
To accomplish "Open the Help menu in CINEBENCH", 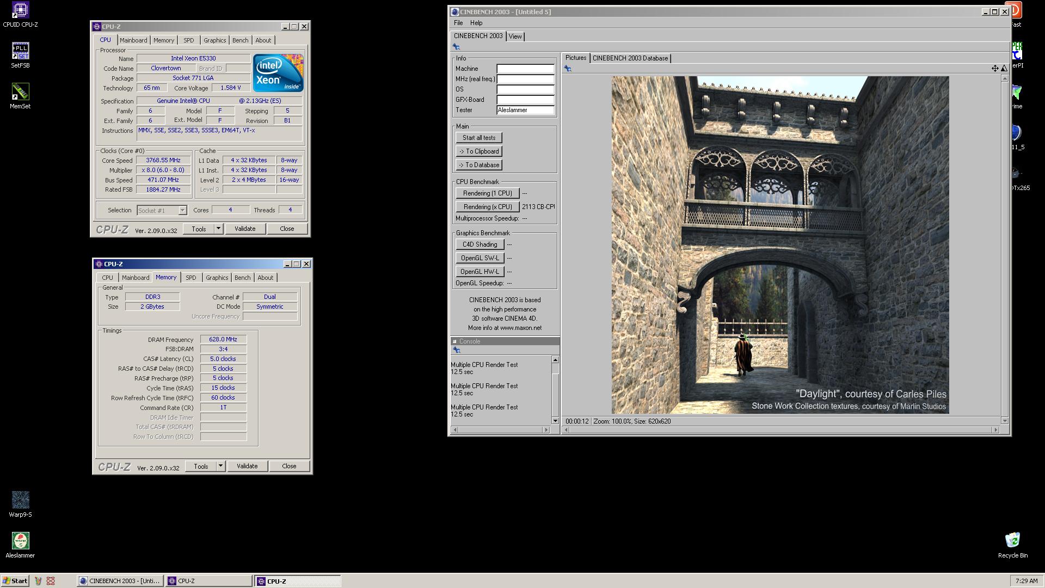I will coord(476,23).
